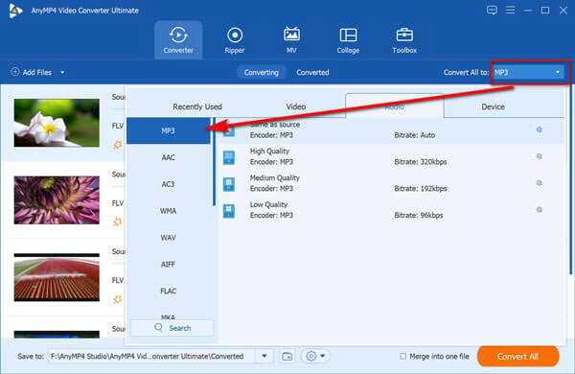Select the purple flower video thumbnail
Screen dimensions: 575x374
pyautogui.click(x=57, y=200)
